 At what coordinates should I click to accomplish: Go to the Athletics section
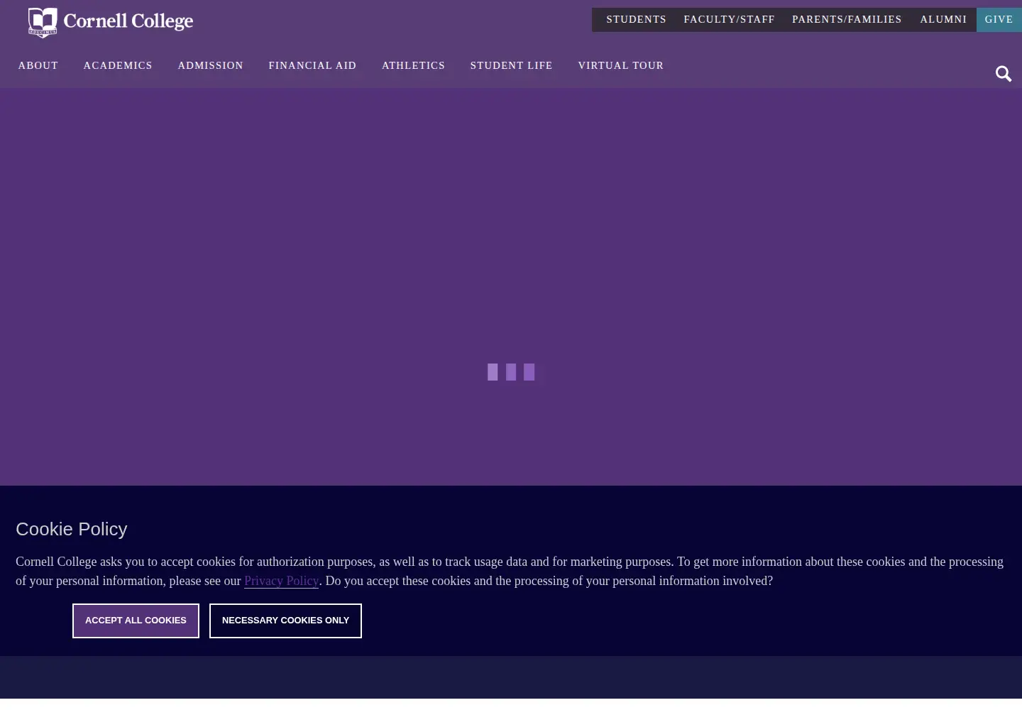point(413,65)
